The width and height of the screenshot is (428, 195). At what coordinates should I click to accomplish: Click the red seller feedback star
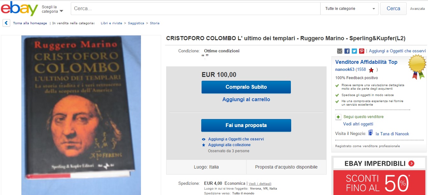371,70
